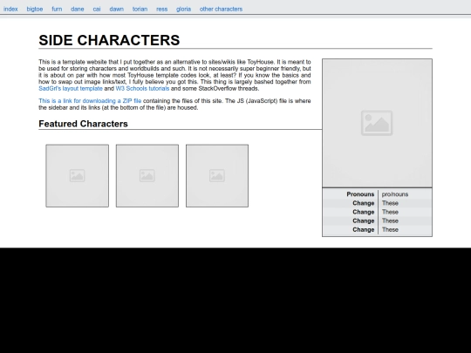Viewport: 471px width, 353px height.
Task: Open the other characters link
Action: click(x=221, y=9)
